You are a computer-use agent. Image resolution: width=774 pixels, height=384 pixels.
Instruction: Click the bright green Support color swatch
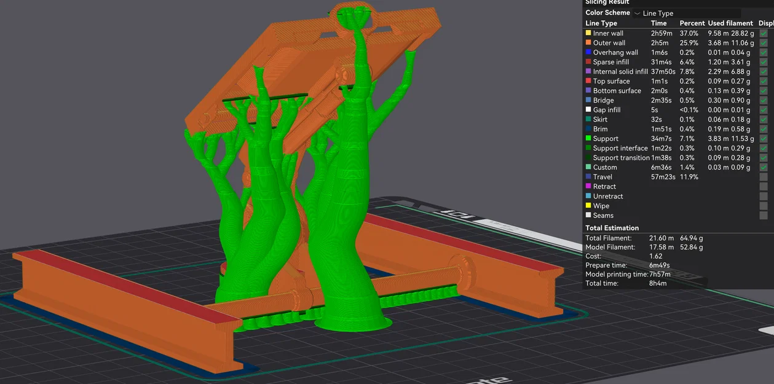tap(588, 139)
